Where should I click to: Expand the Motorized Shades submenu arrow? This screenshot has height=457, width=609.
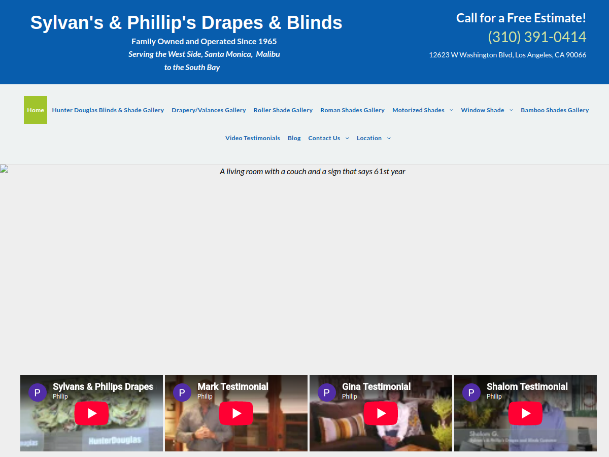tap(451, 110)
